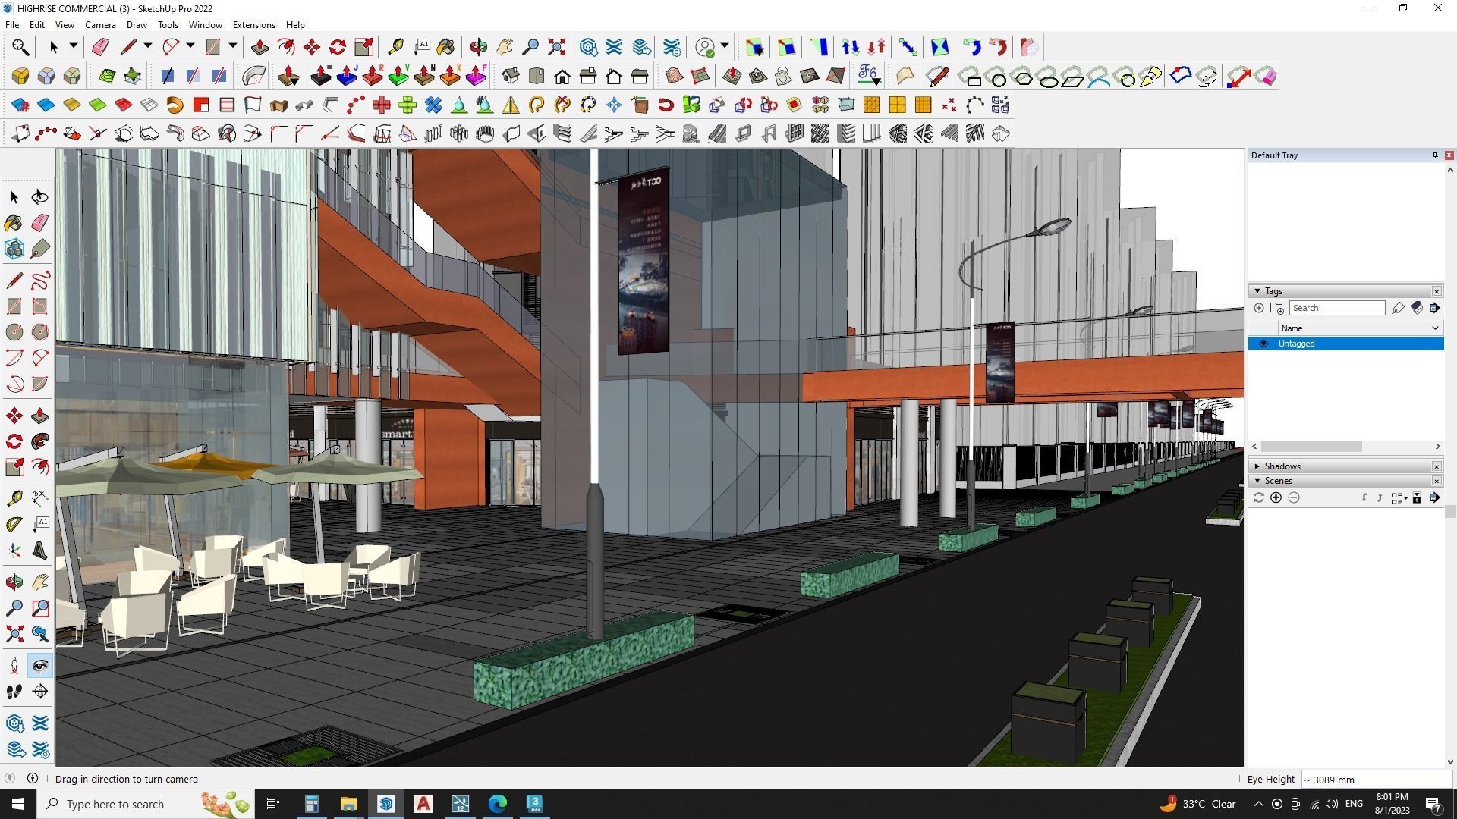Click the Windows taskbar search box
The height and width of the screenshot is (819, 1457).
(146, 804)
